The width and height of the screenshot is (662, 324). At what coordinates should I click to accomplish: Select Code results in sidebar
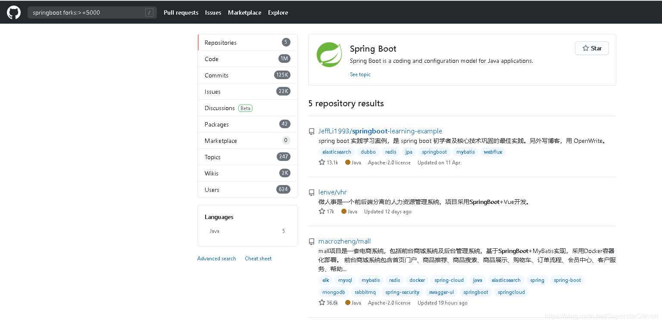pyautogui.click(x=247, y=59)
